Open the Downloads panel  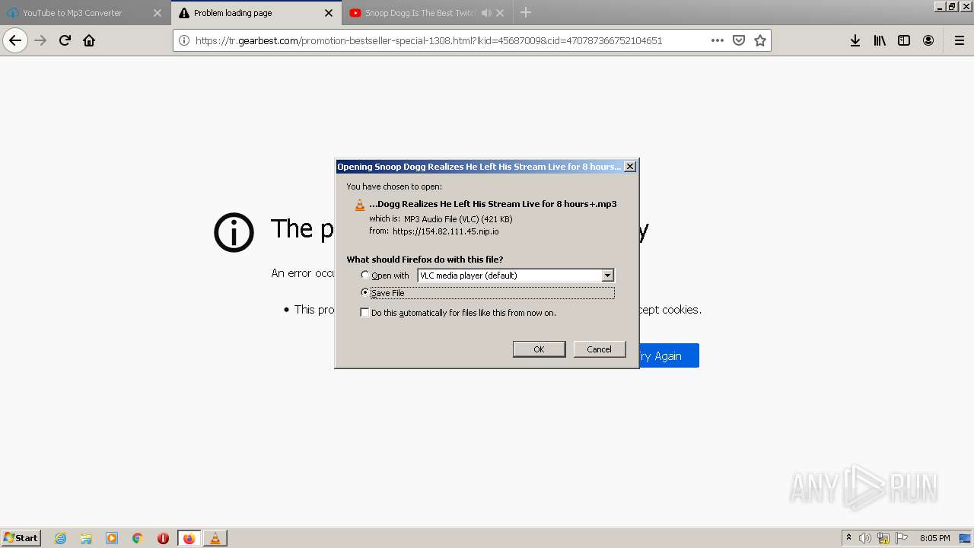(x=855, y=40)
